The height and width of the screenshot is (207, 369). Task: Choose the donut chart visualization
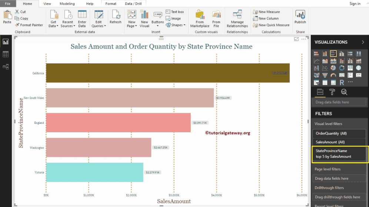342,68
